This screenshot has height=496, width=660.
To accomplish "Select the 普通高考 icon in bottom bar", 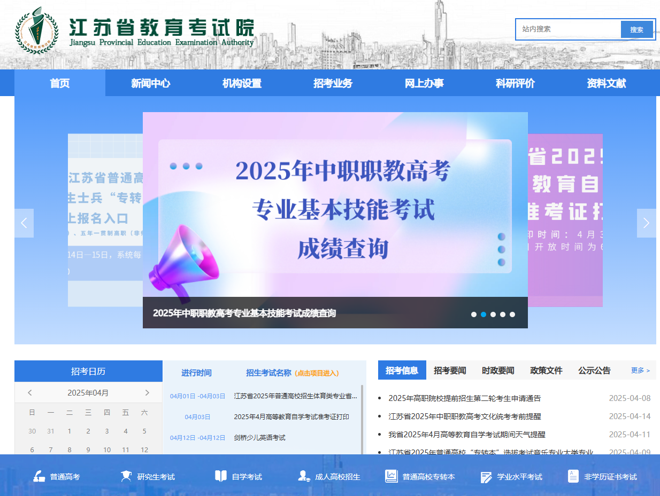I will (39, 476).
